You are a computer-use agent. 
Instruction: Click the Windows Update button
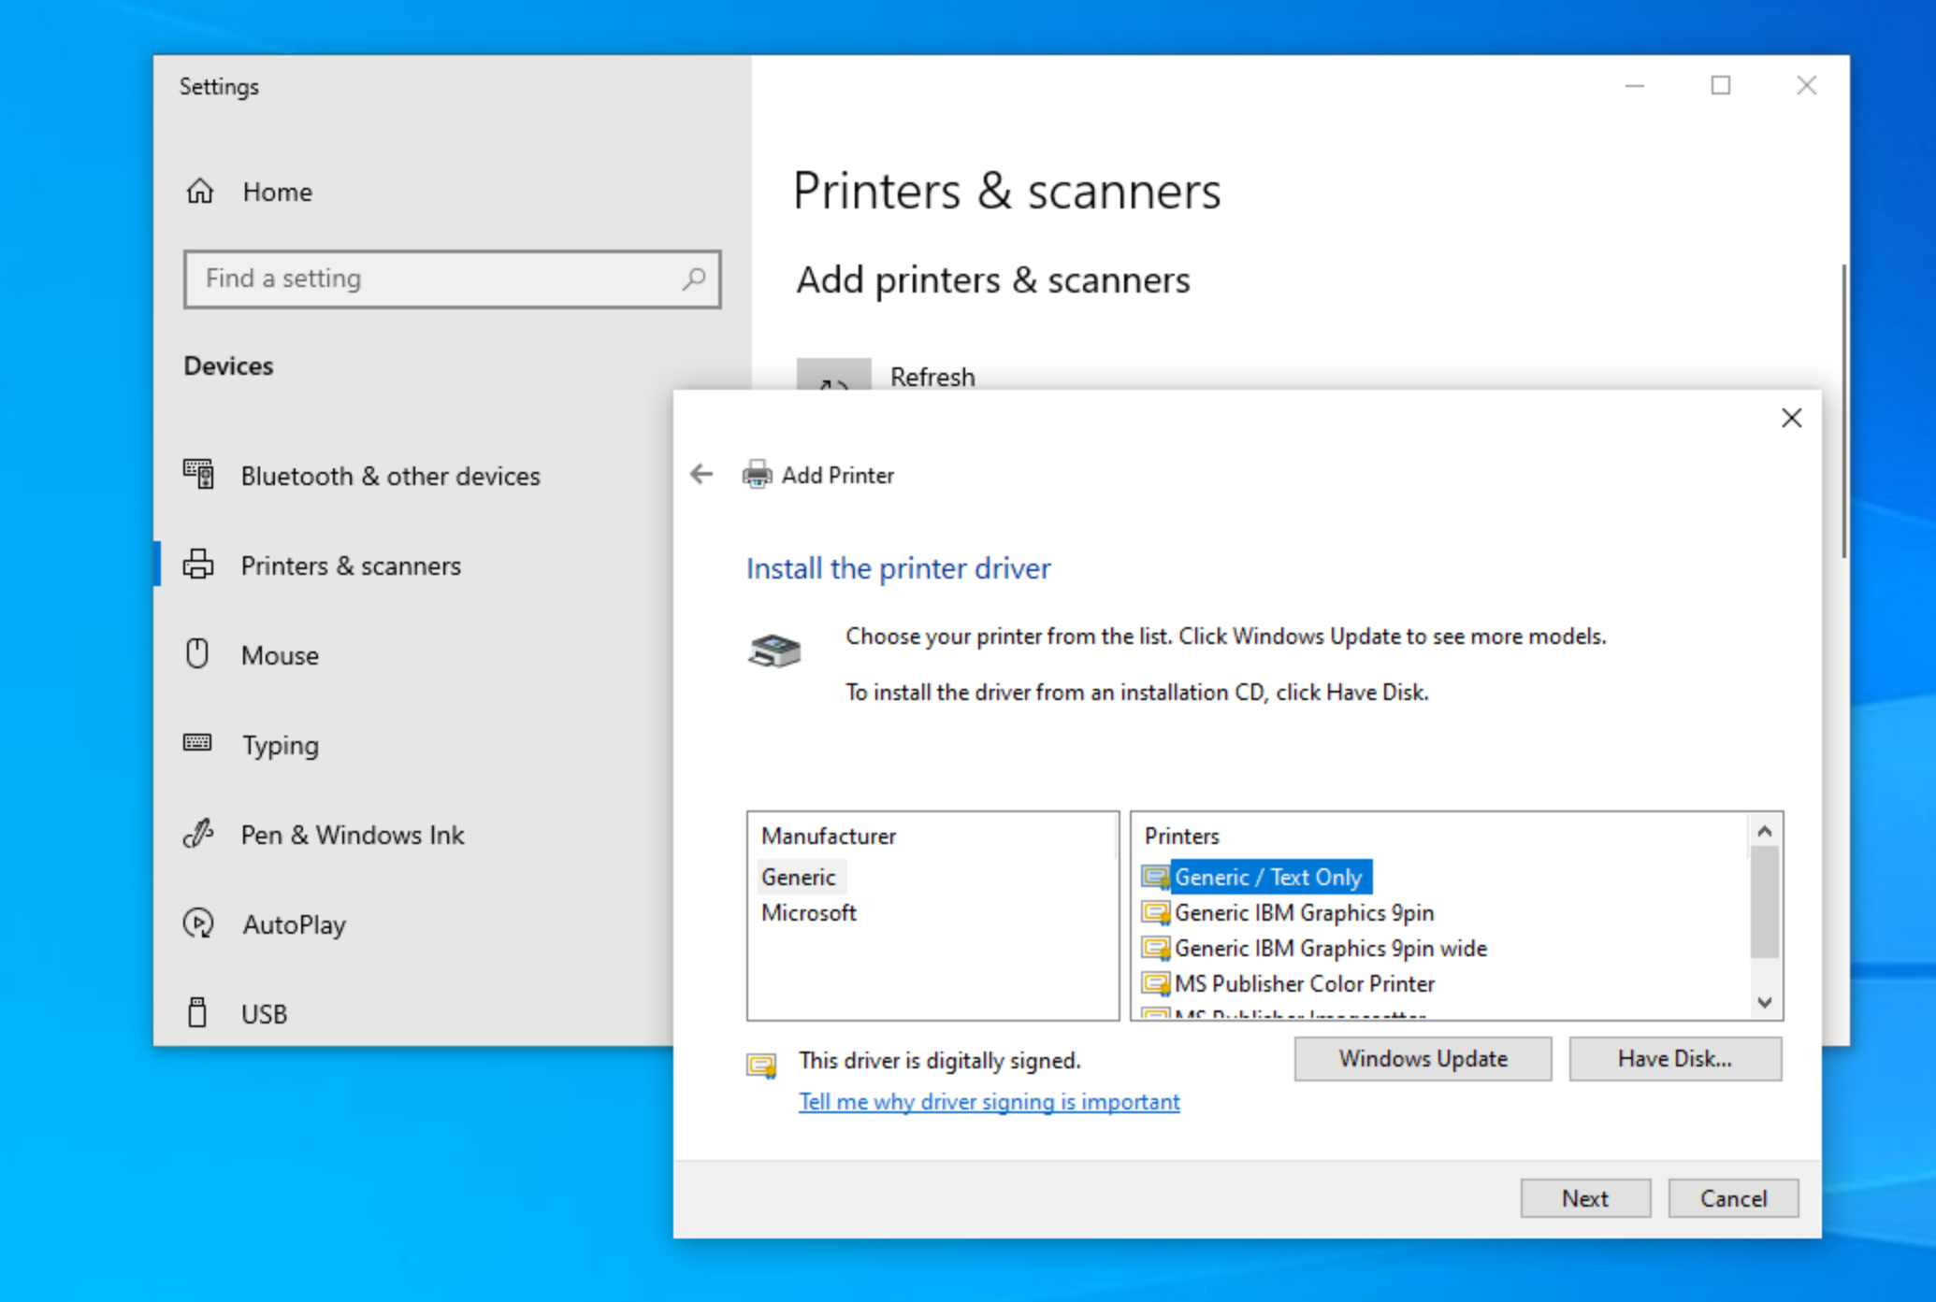coord(1422,1058)
